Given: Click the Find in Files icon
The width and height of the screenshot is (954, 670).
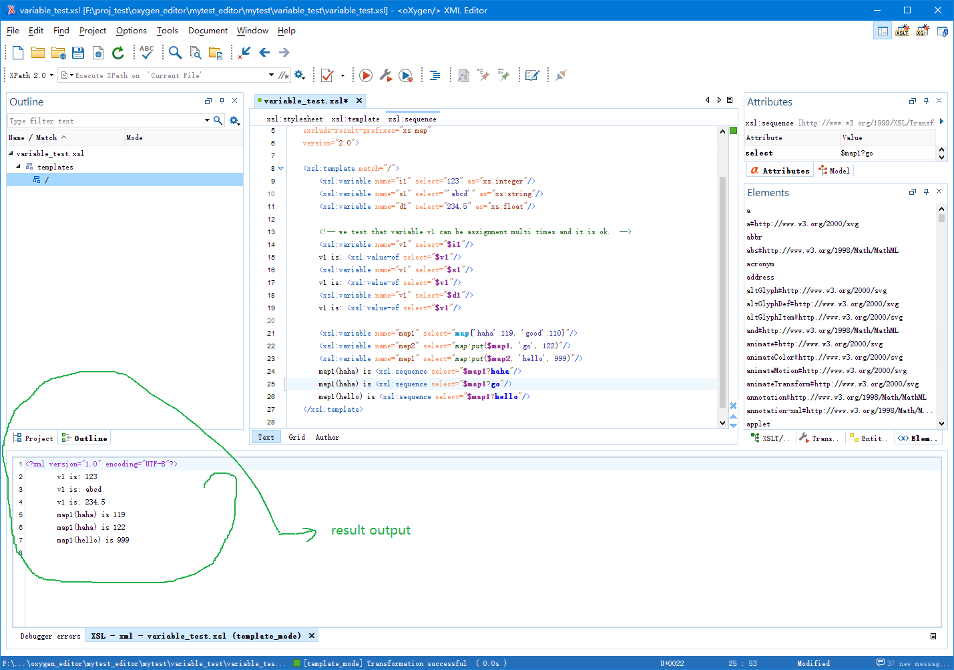Looking at the screenshot, I should point(196,53).
